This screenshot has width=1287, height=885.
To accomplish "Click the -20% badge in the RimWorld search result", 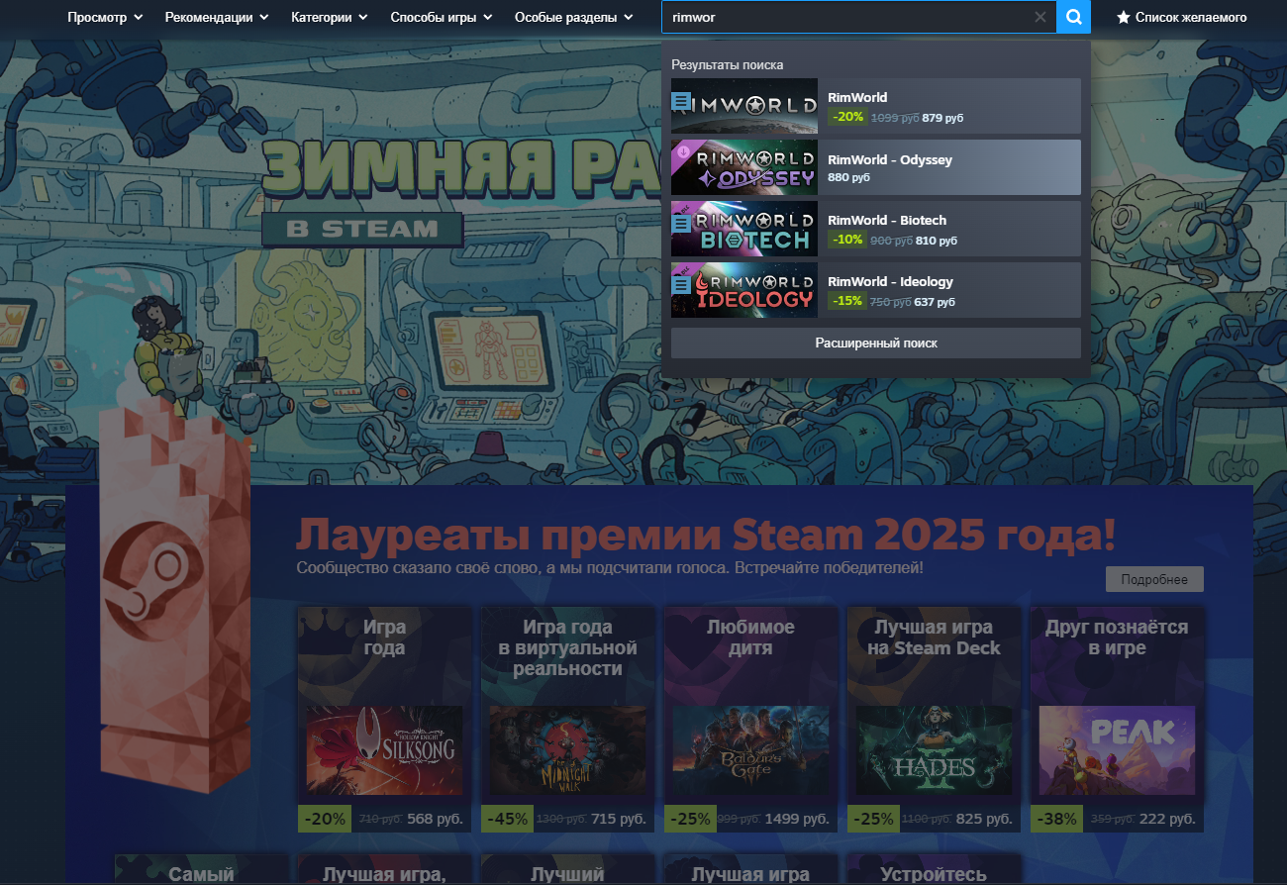I will pos(848,117).
